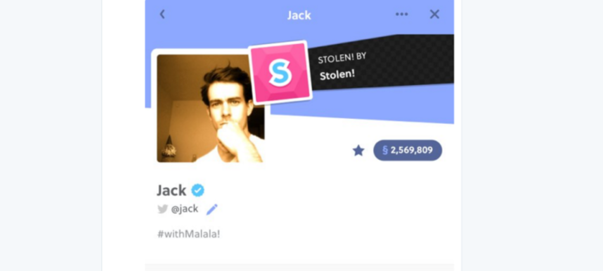Open the @jack Twitter handle
Image resolution: width=603 pixels, height=271 pixels.
[x=185, y=209]
